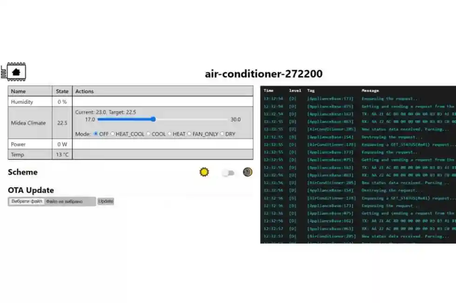Click the Midea Climate row name

click(x=28, y=123)
